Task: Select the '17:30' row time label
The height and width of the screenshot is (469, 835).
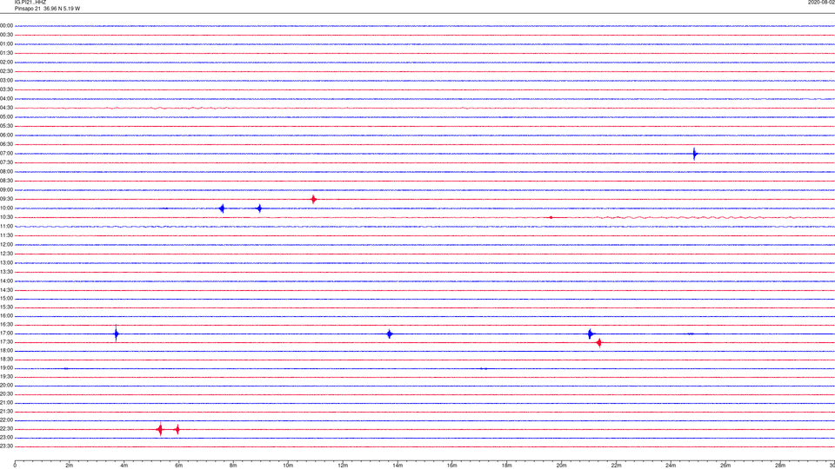Action: point(6,342)
